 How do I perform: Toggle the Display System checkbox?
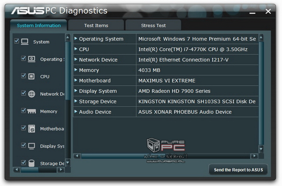[x=23, y=145]
